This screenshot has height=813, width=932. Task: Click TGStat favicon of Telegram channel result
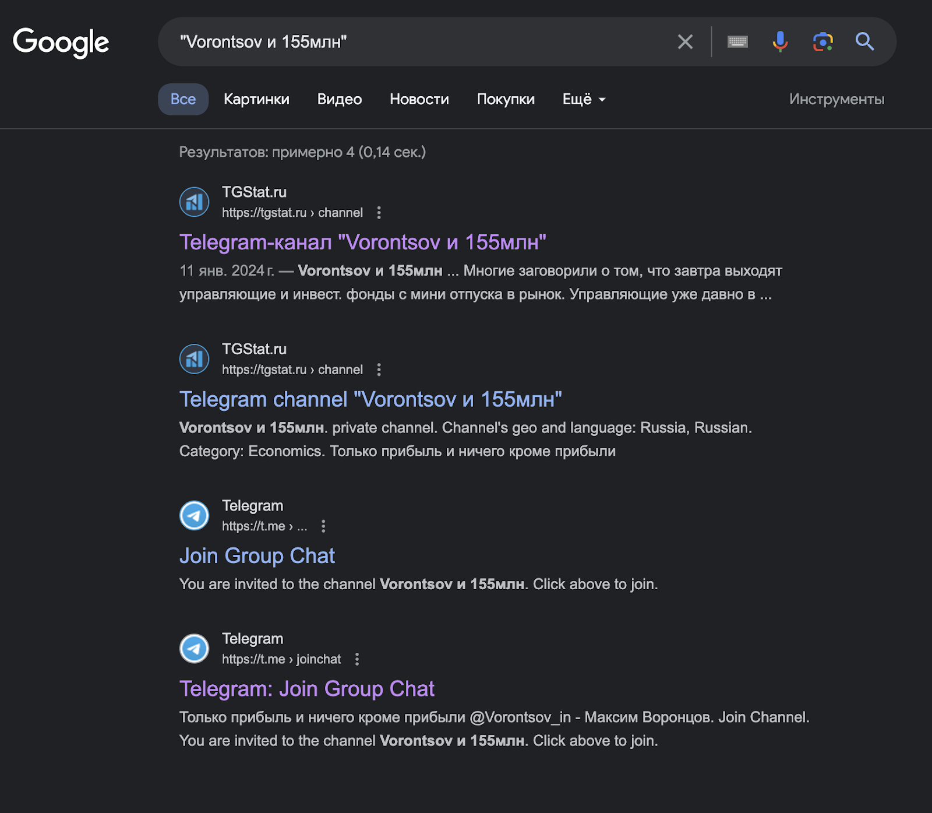(x=194, y=358)
